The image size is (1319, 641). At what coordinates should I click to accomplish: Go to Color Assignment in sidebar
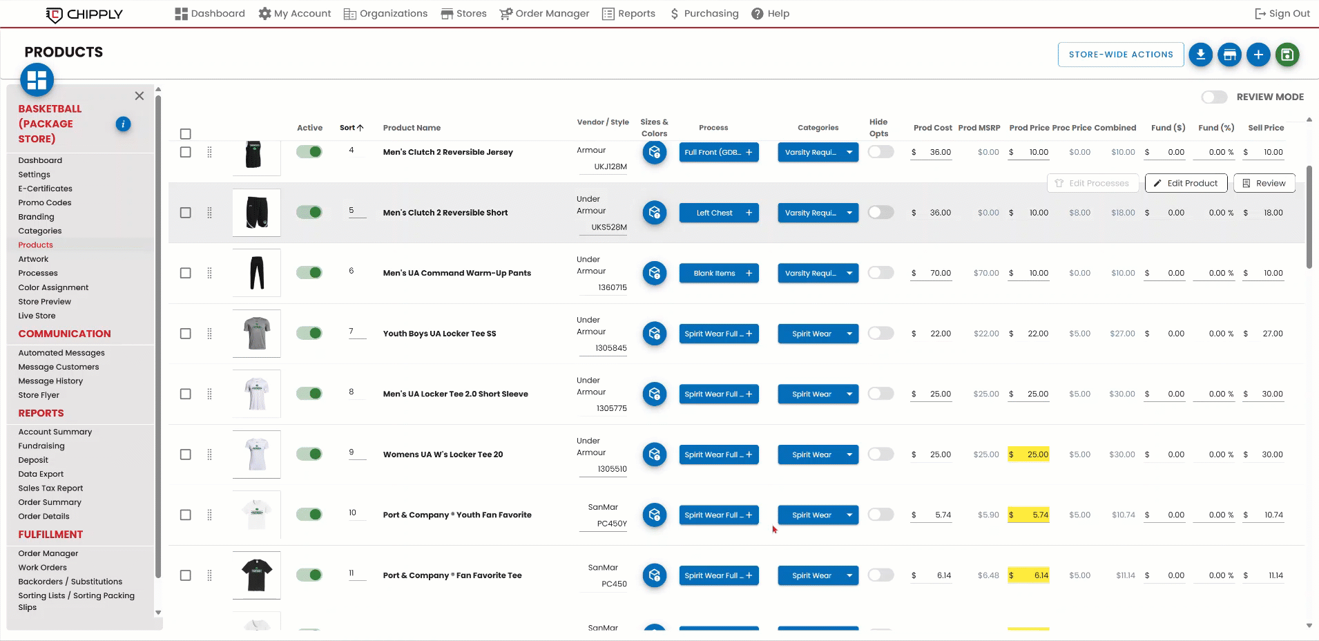click(53, 287)
